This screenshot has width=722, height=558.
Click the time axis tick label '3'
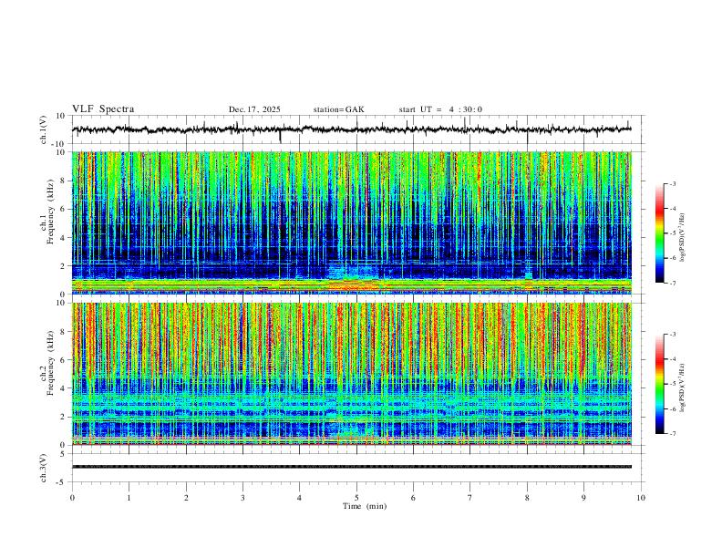(x=242, y=498)
